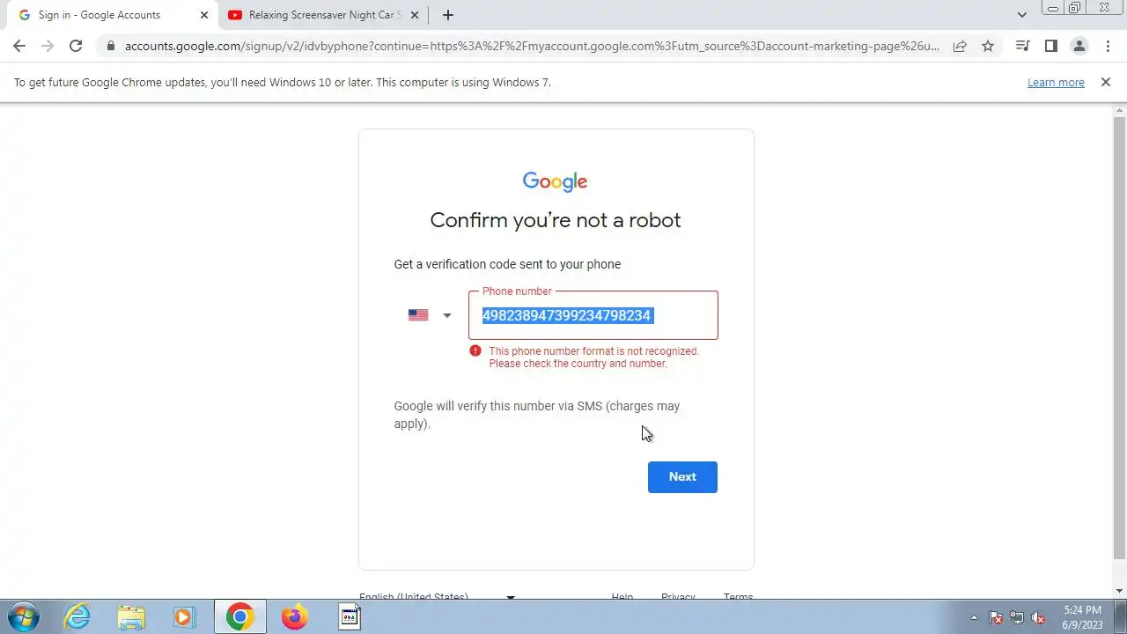Open the tab search chevron

[x=1021, y=15]
